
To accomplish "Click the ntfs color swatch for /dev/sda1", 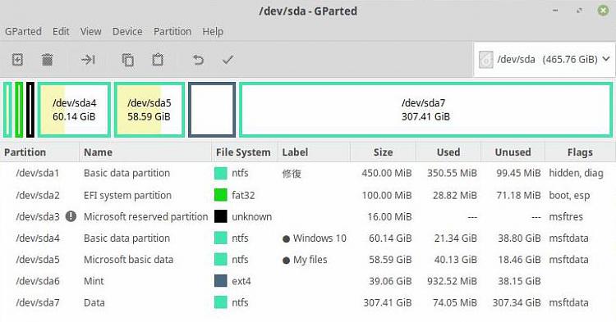I will coord(221,173).
